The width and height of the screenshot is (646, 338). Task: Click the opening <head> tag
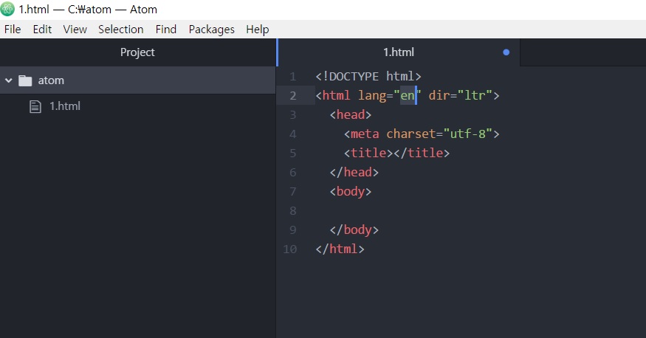tap(351, 115)
